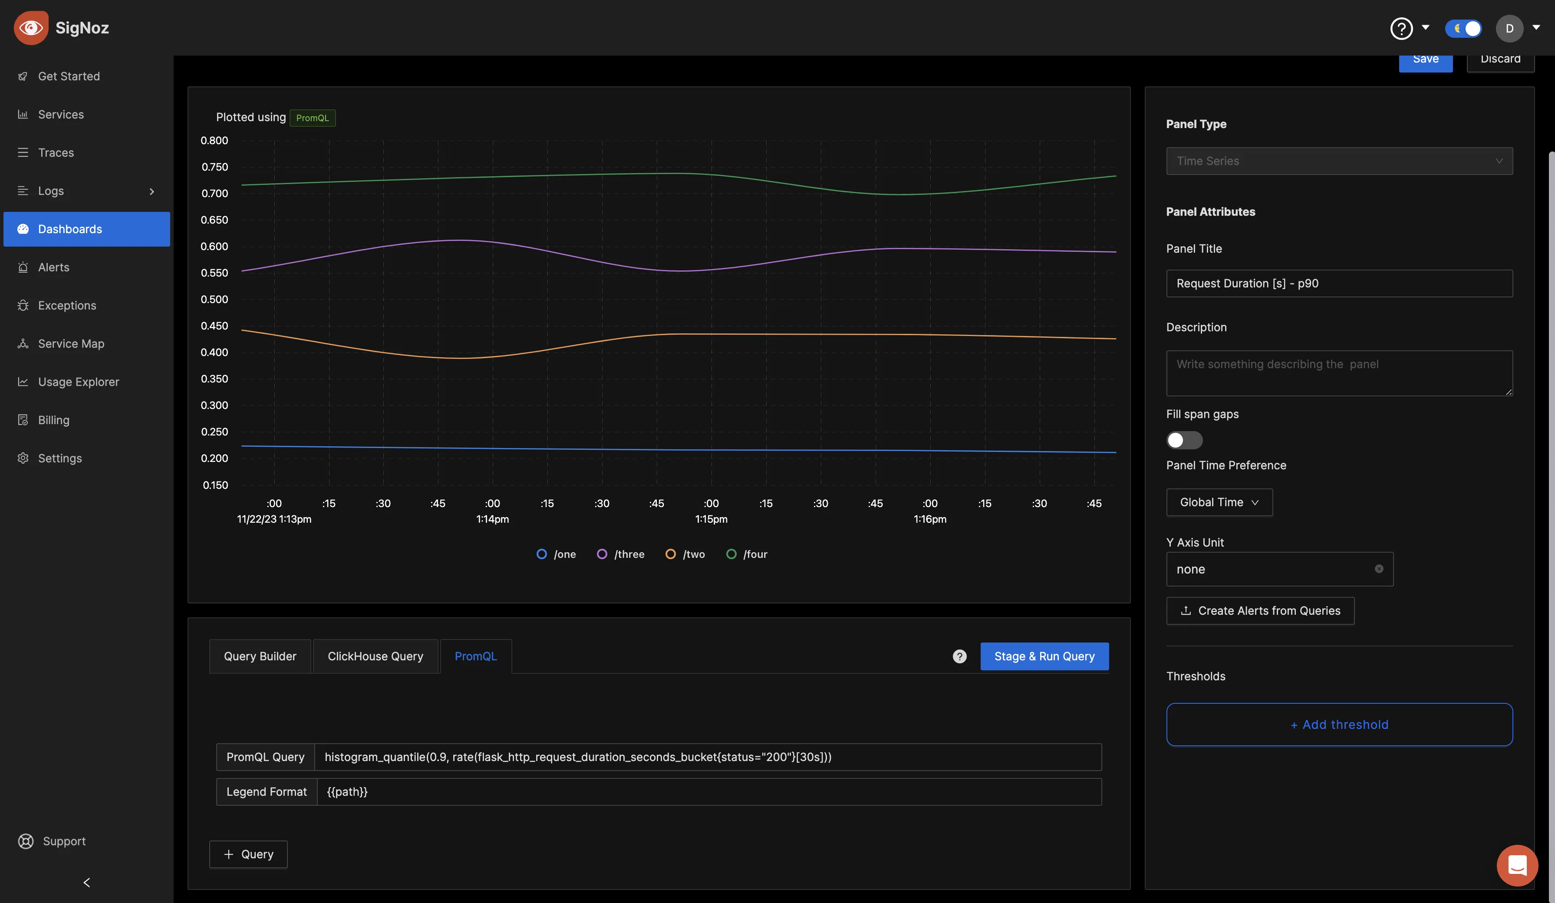
Task: Open Service Map label
Action: point(71,344)
